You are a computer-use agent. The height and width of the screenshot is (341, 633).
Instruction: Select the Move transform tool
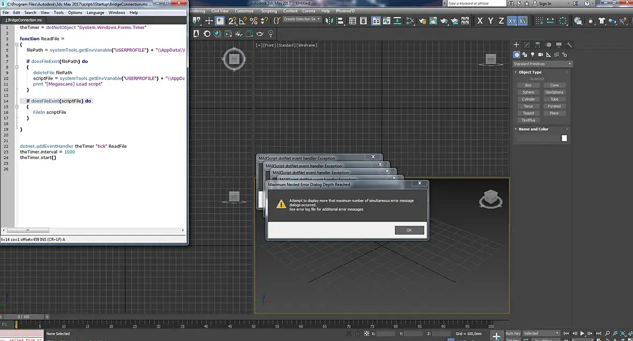[209, 21]
